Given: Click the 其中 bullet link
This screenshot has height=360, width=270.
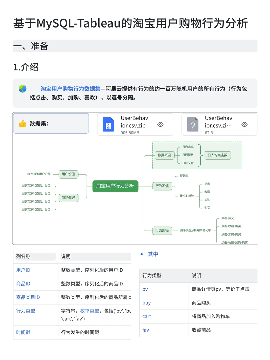Looking at the screenshot, I should pyautogui.click(x=153, y=254).
